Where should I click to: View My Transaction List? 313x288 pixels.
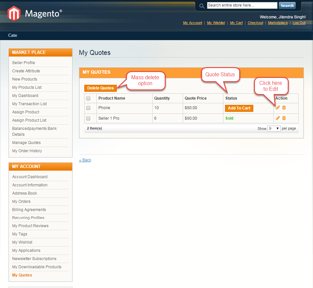coord(29,104)
